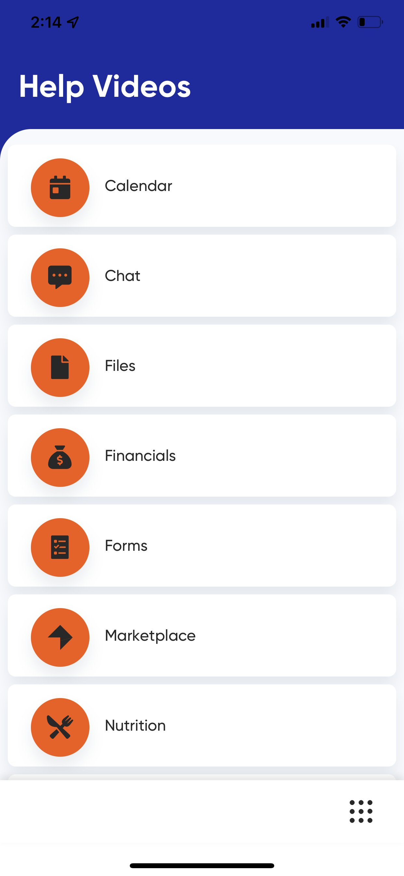Tap the Forms checklist icon
This screenshot has height=876, width=404.
60,547
